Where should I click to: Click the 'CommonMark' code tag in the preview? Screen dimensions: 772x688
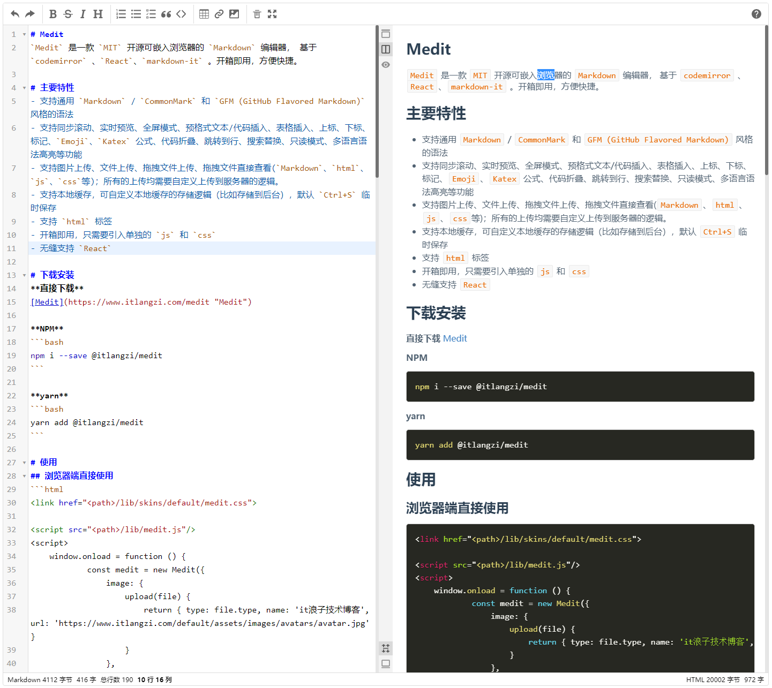coord(542,140)
